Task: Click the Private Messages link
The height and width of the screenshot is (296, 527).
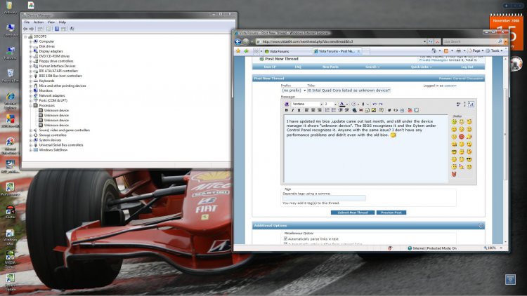Action: point(434,60)
